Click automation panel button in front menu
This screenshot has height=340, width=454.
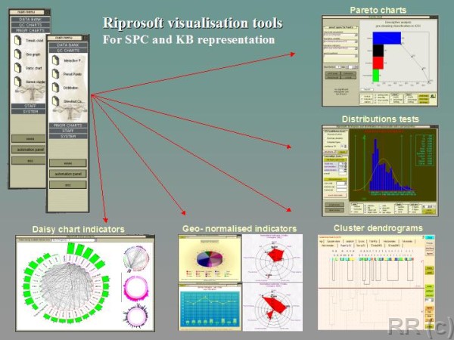(x=68, y=174)
